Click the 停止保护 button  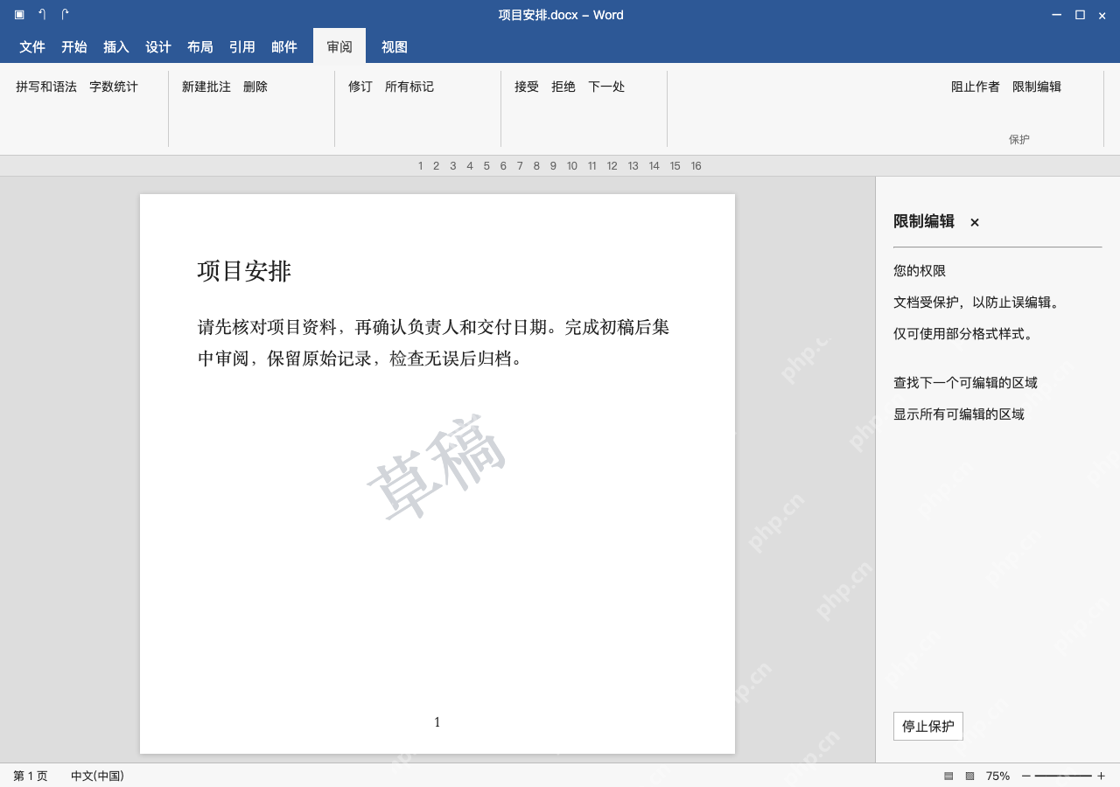[928, 727]
